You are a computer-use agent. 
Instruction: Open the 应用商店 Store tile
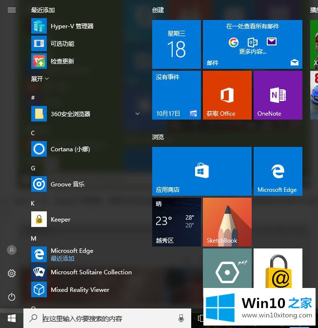(202, 171)
